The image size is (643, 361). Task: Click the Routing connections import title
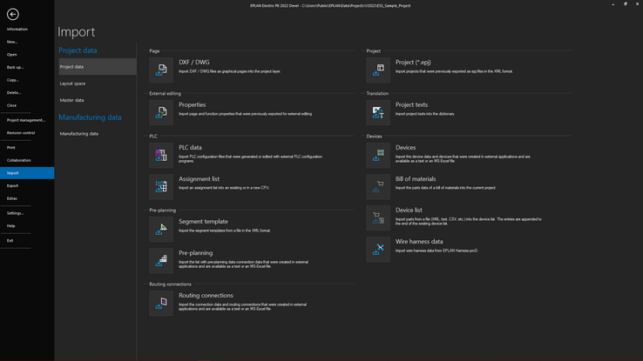coord(206,295)
